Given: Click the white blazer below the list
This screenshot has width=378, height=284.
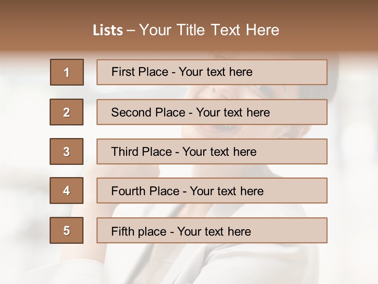Looking at the screenshot, I should (236, 264).
